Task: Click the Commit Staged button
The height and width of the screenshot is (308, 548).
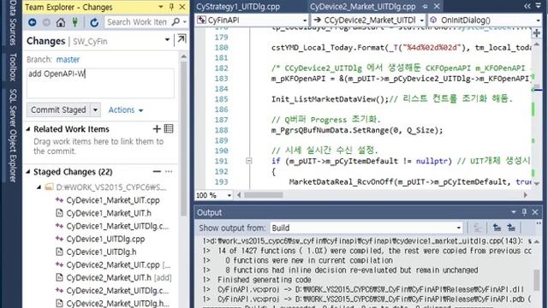Action: tap(58, 110)
